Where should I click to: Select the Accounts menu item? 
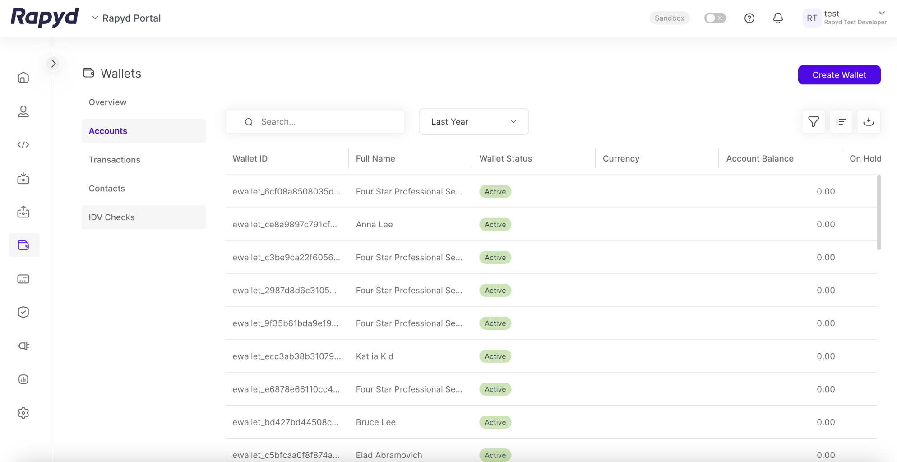coord(143,131)
